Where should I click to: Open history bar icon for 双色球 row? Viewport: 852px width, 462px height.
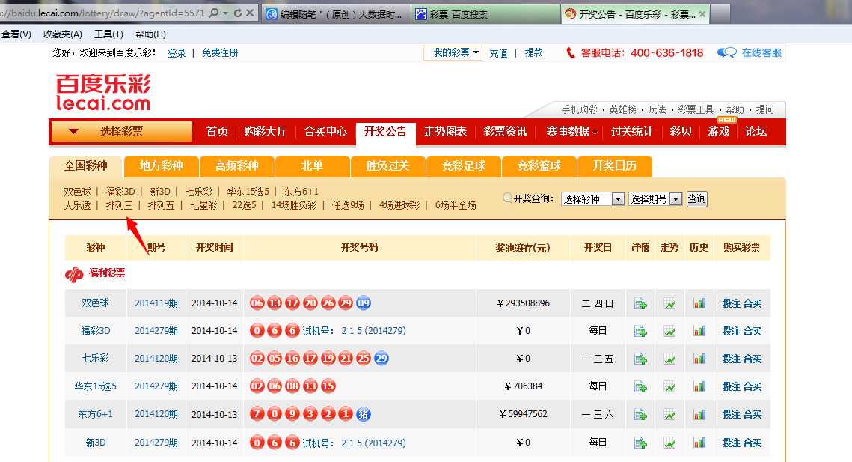(x=699, y=304)
